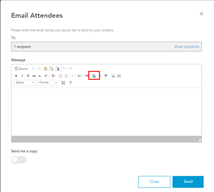Click the block quote icon

click(x=87, y=76)
